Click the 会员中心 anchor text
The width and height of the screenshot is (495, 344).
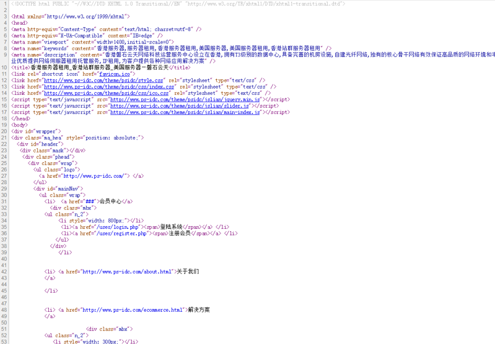[110, 201]
